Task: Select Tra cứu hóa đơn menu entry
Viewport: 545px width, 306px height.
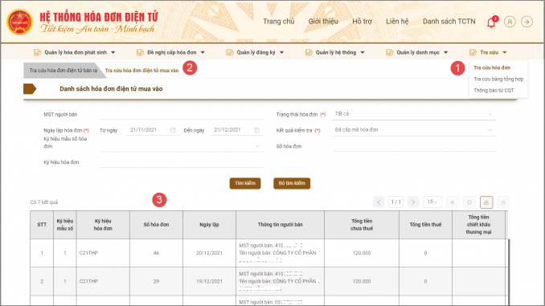Action: (x=492, y=67)
